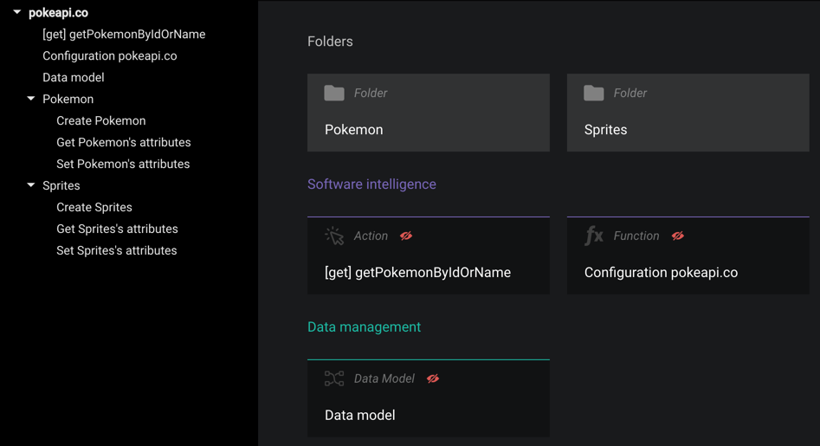Select Data model in the sidebar tree
Image resolution: width=820 pixels, height=446 pixels.
pos(73,77)
